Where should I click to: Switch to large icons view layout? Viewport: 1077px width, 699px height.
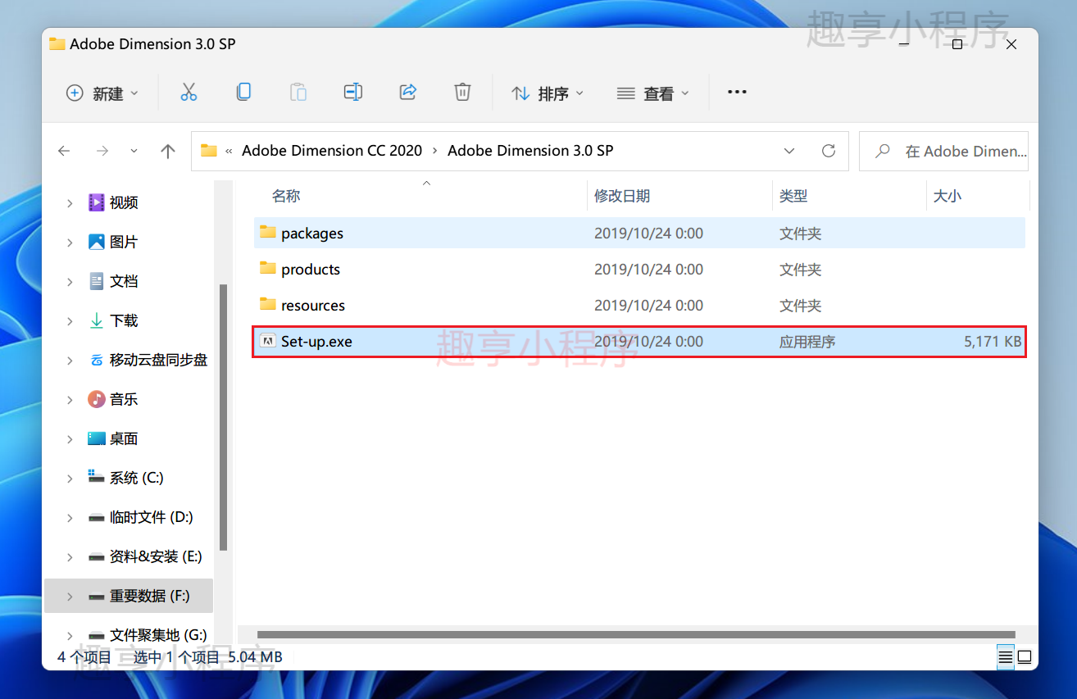pyautogui.click(x=1025, y=656)
